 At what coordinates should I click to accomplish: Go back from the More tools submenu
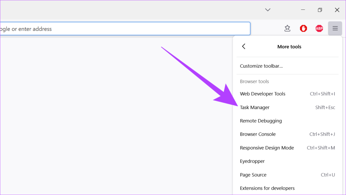244,46
